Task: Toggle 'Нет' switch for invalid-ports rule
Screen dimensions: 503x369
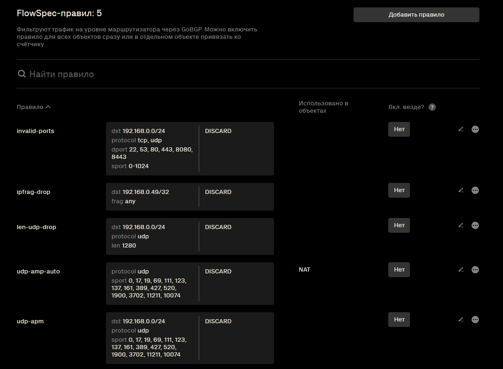Action: coord(399,129)
